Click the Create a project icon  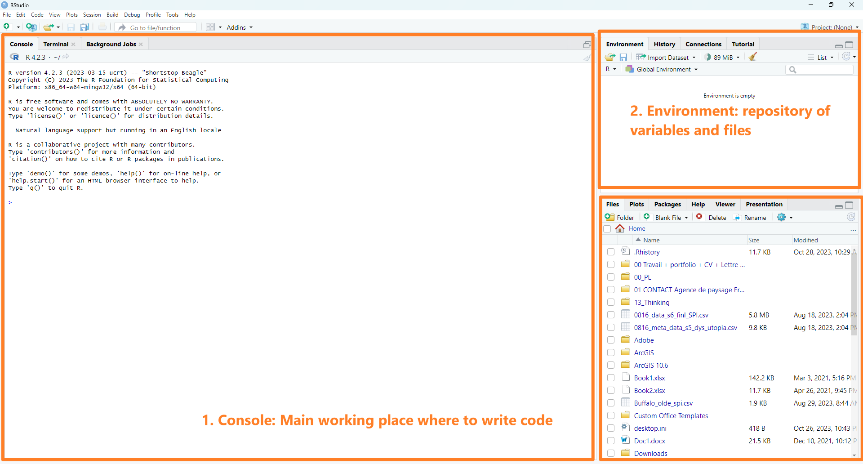(31, 27)
